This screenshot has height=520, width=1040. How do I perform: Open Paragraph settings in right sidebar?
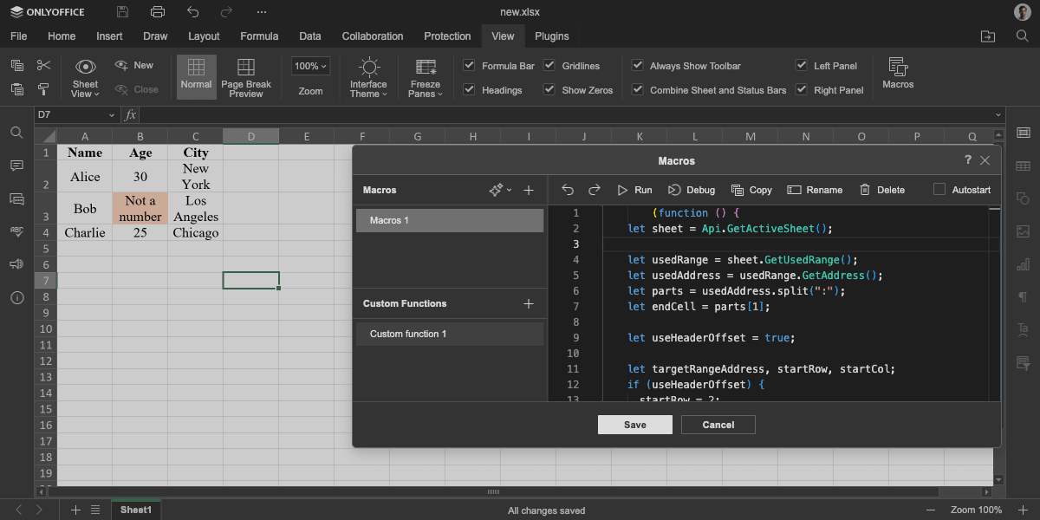[1024, 297]
